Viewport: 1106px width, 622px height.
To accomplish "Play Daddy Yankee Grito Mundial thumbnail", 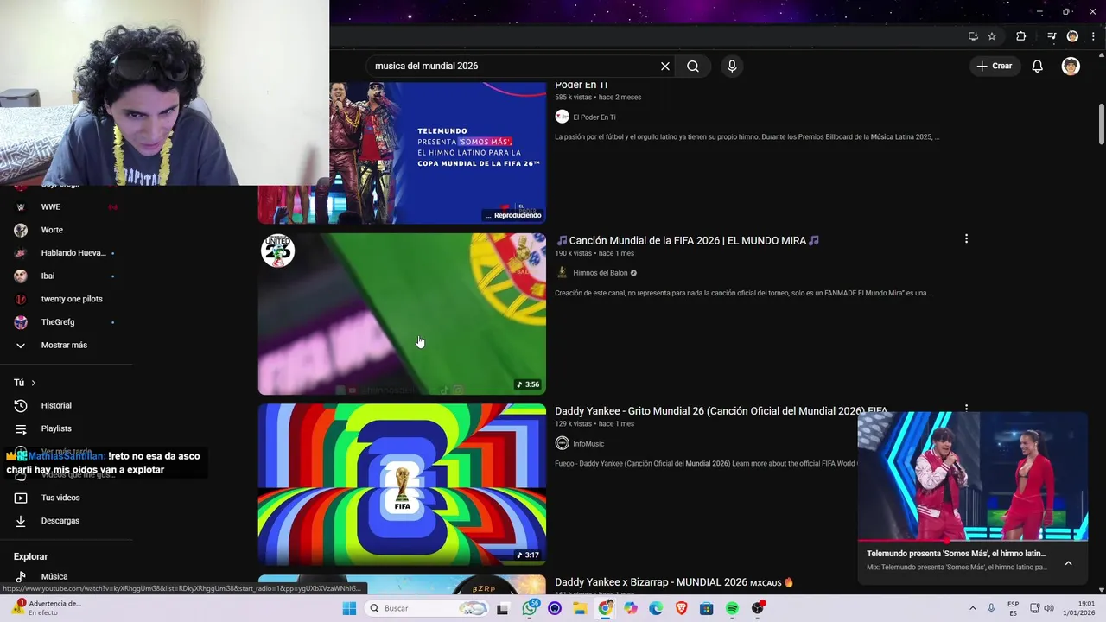I will click(402, 485).
